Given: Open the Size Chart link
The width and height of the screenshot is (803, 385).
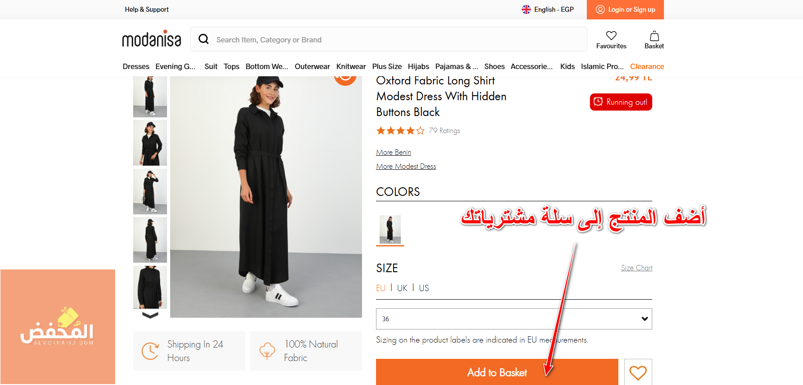Looking at the screenshot, I should (636, 268).
